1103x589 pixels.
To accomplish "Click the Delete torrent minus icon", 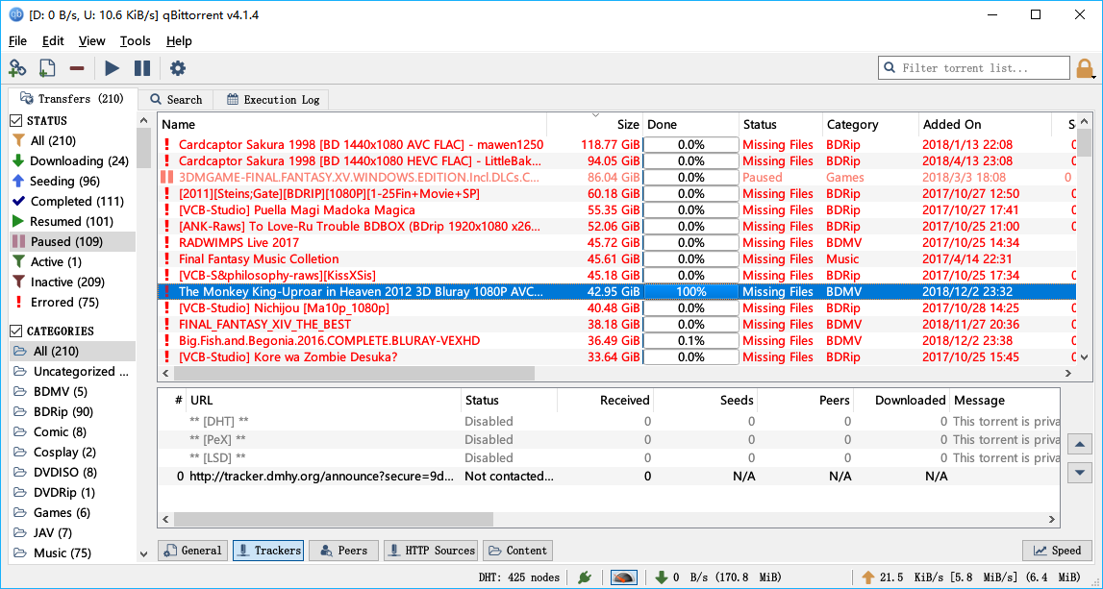I will pos(77,68).
